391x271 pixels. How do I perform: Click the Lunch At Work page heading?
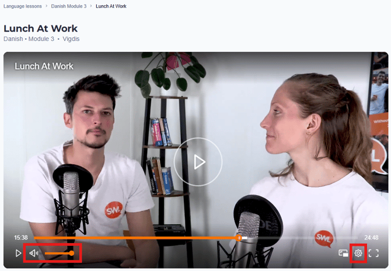41,29
